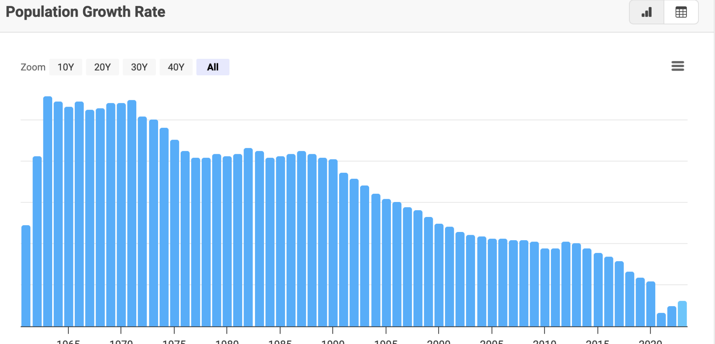Set zoom range to 20Y
This screenshot has width=715, height=344.
click(102, 67)
